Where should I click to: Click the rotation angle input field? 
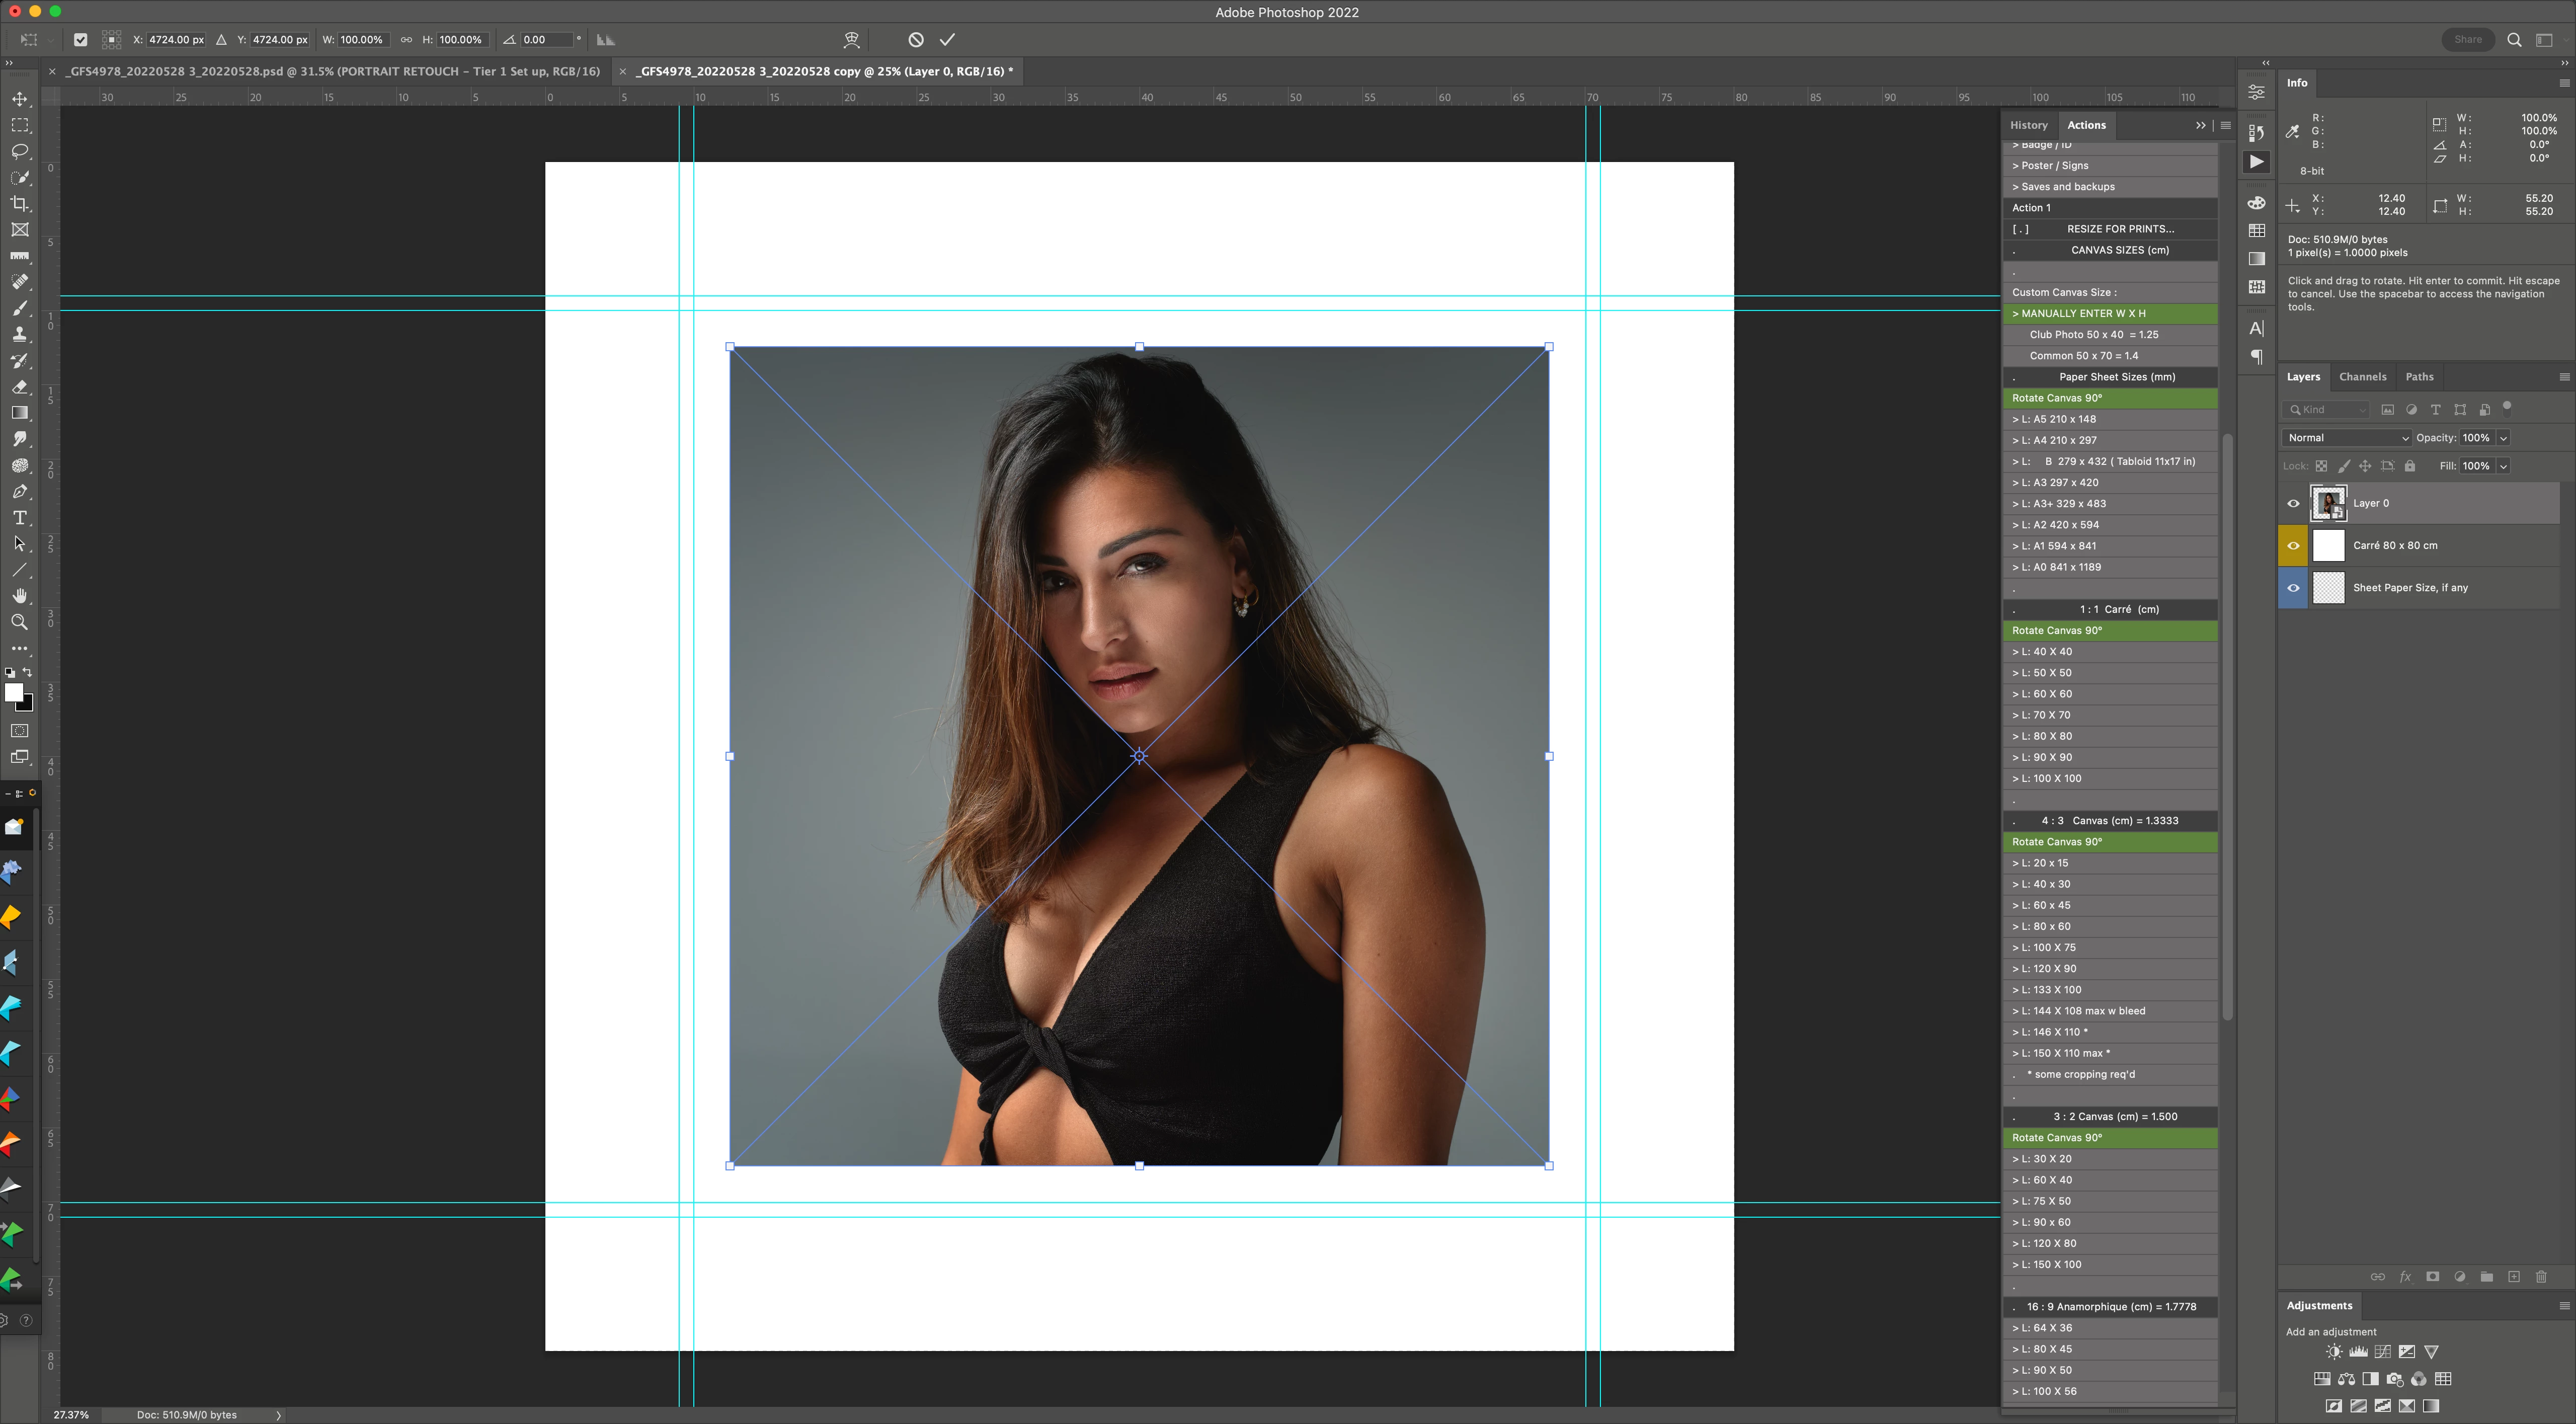pos(546,40)
